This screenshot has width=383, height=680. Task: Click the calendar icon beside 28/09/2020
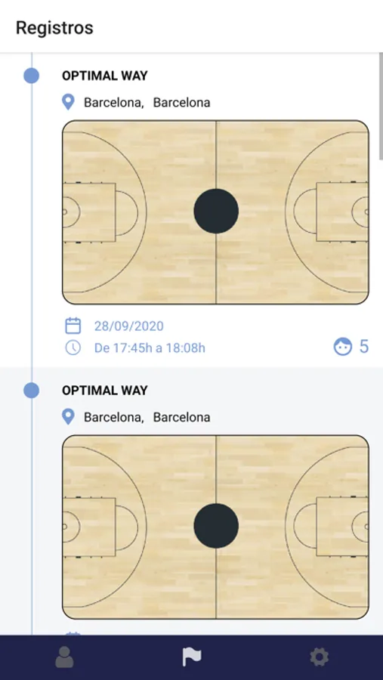pos(73,325)
